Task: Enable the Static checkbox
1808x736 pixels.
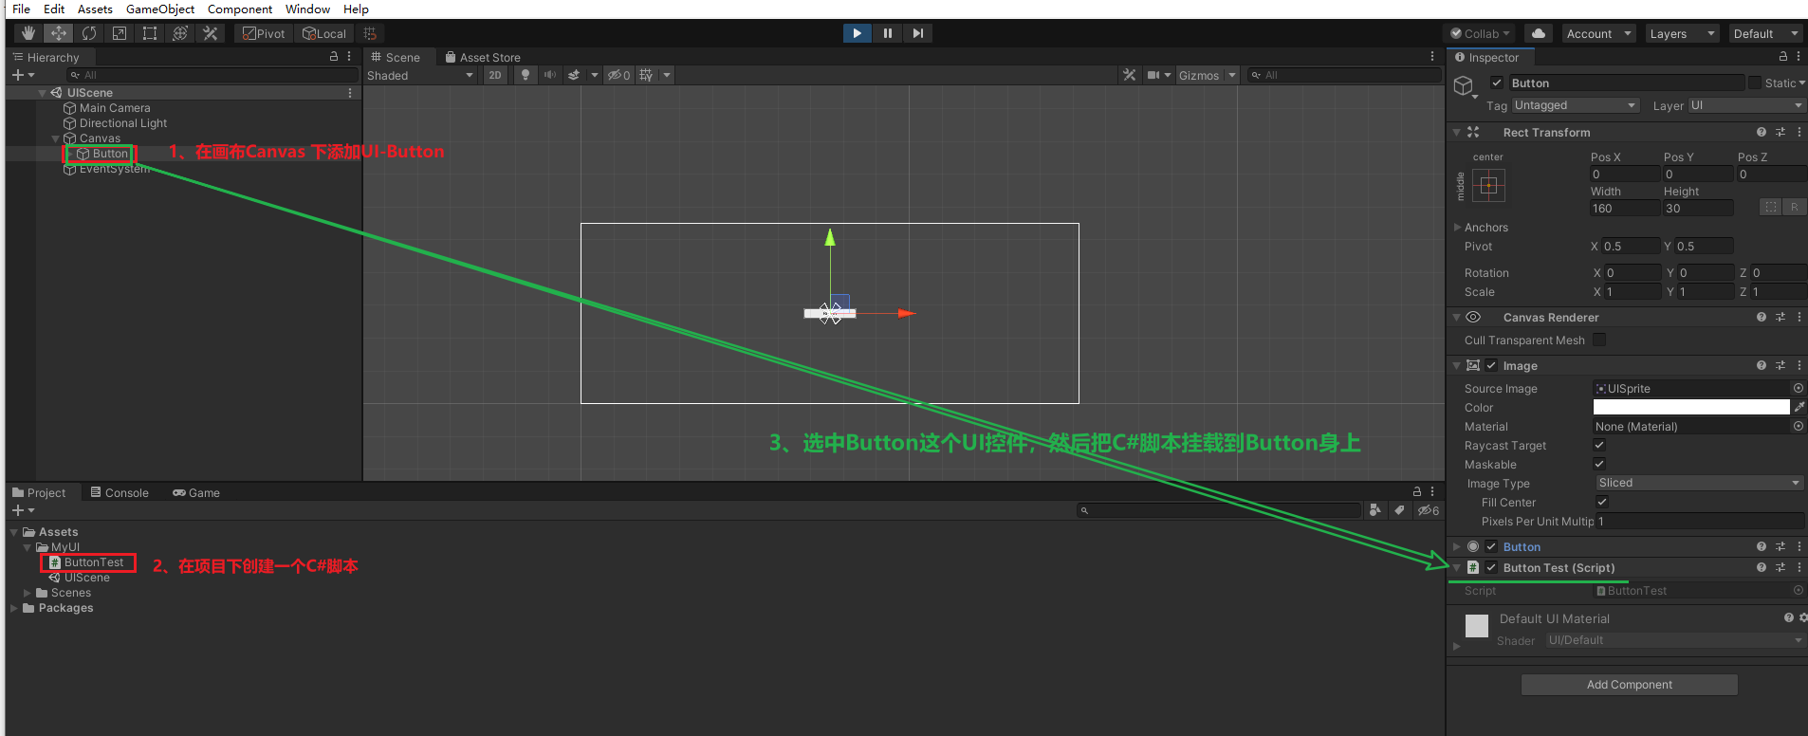Action: coord(1754,83)
